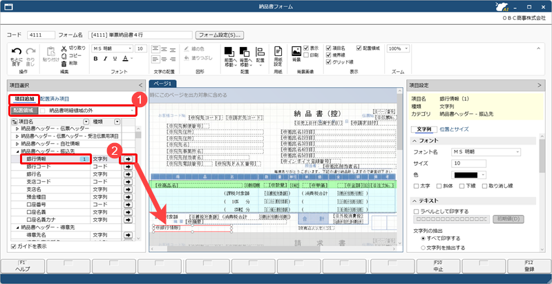Expand 納品書ヘッダー - 自社情報 tree node
Image resolution: width=552 pixels, height=284 pixels.
(x=17, y=144)
